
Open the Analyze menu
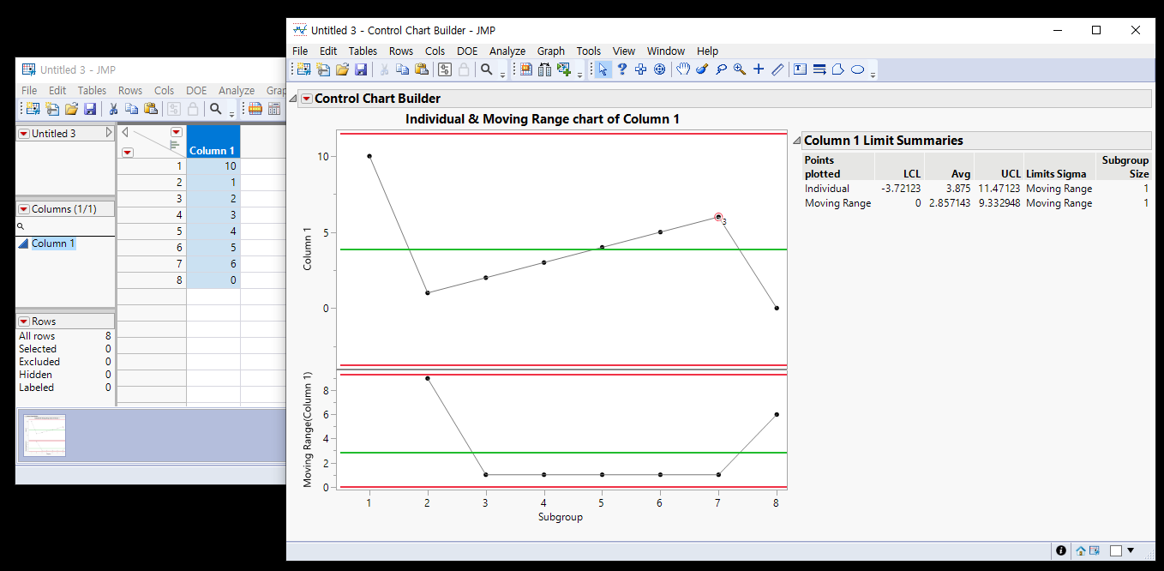[507, 51]
